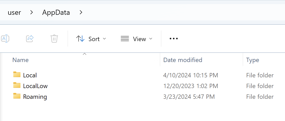Expand the View dropdown chevron

coord(151,39)
